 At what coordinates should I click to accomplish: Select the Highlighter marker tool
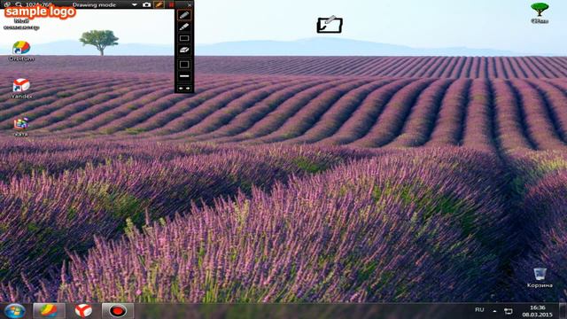[184, 27]
